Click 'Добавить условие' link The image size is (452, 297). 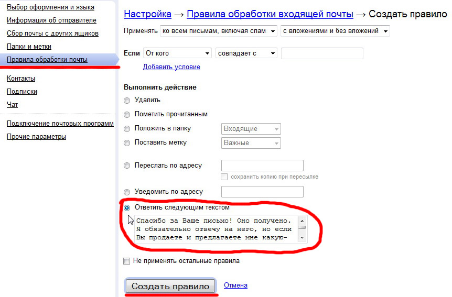tap(171, 67)
